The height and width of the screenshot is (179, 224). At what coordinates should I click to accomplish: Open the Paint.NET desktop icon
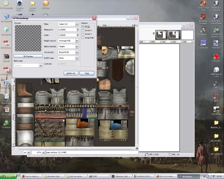[x=217, y=43]
